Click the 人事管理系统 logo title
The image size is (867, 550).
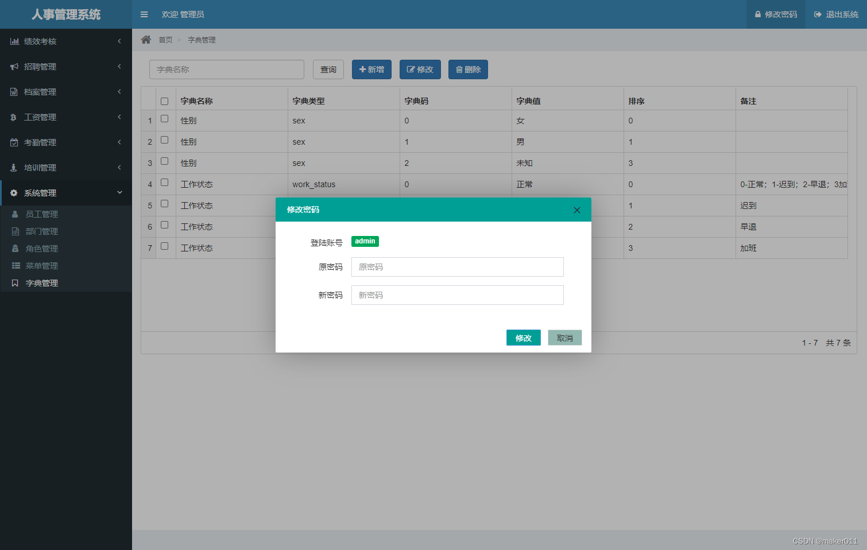pyautogui.click(x=66, y=14)
